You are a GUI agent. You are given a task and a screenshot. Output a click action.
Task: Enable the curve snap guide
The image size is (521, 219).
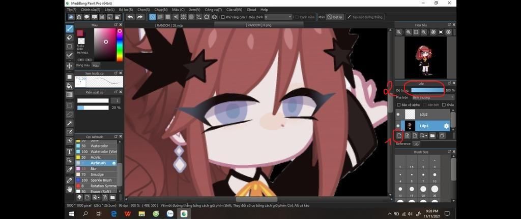click(199, 17)
